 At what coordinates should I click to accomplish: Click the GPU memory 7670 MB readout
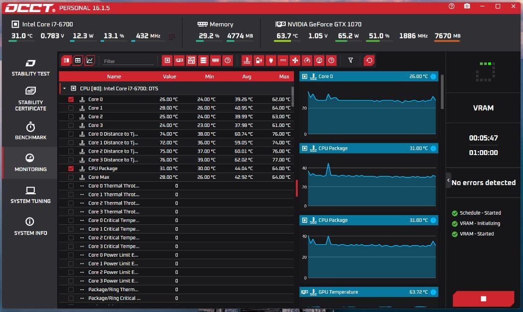coord(447,36)
